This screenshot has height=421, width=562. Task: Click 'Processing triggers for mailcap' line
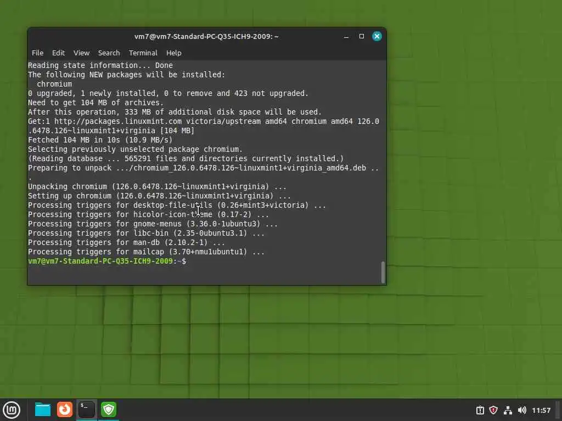pyautogui.click(x=146, y=252)
